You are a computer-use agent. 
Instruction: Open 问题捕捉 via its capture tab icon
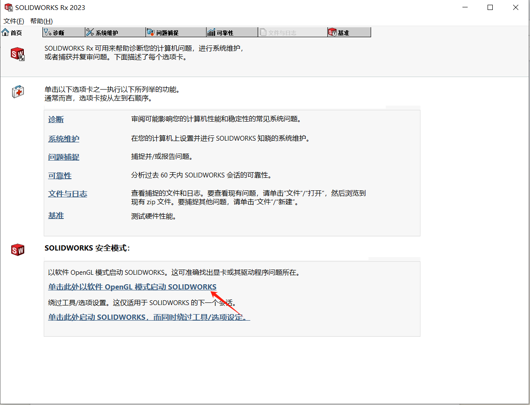(x=151, y=32)
